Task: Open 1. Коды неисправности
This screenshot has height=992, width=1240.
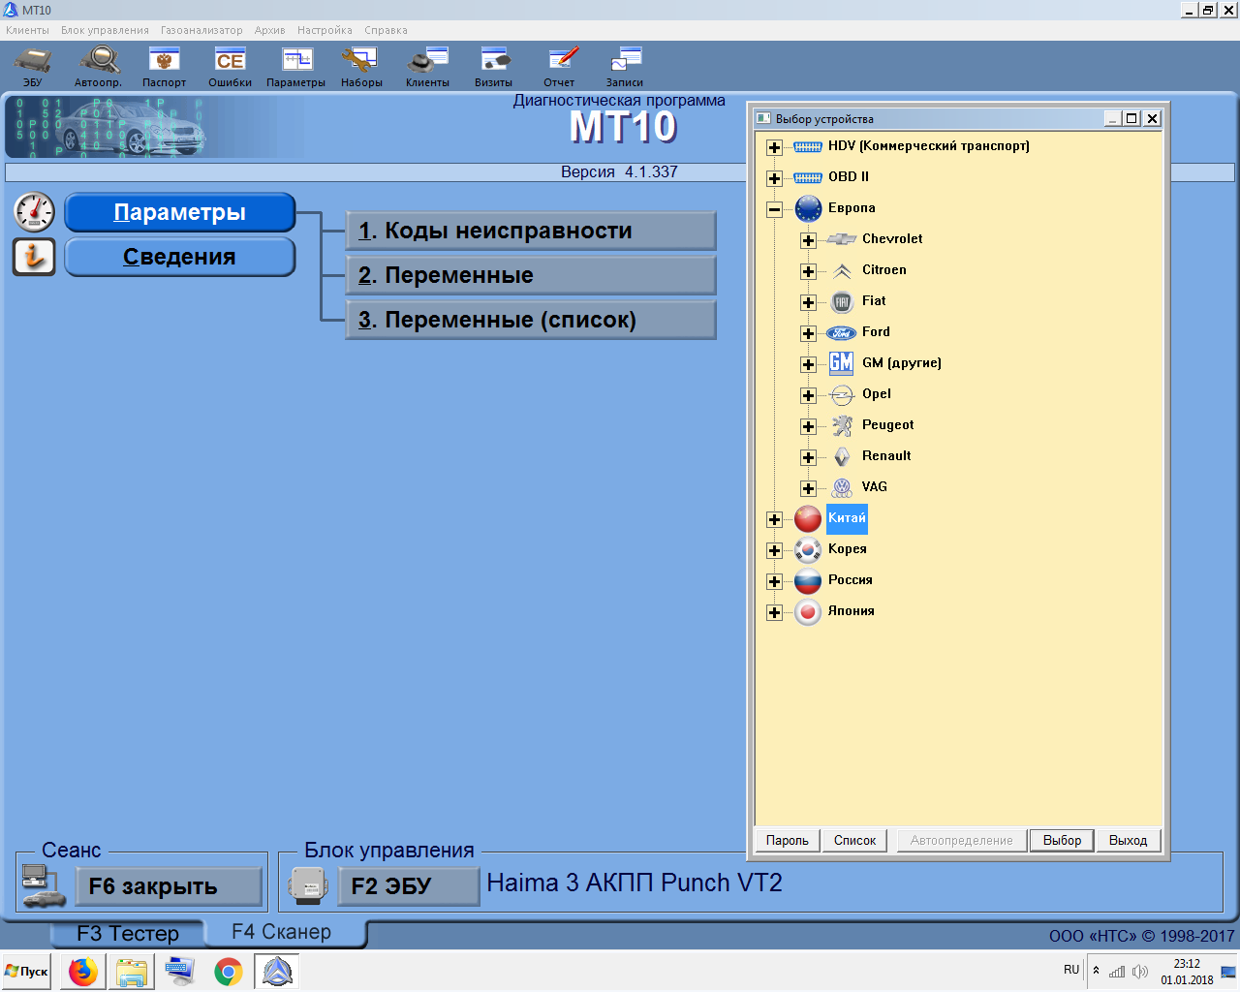Action: tap(531, 231)
